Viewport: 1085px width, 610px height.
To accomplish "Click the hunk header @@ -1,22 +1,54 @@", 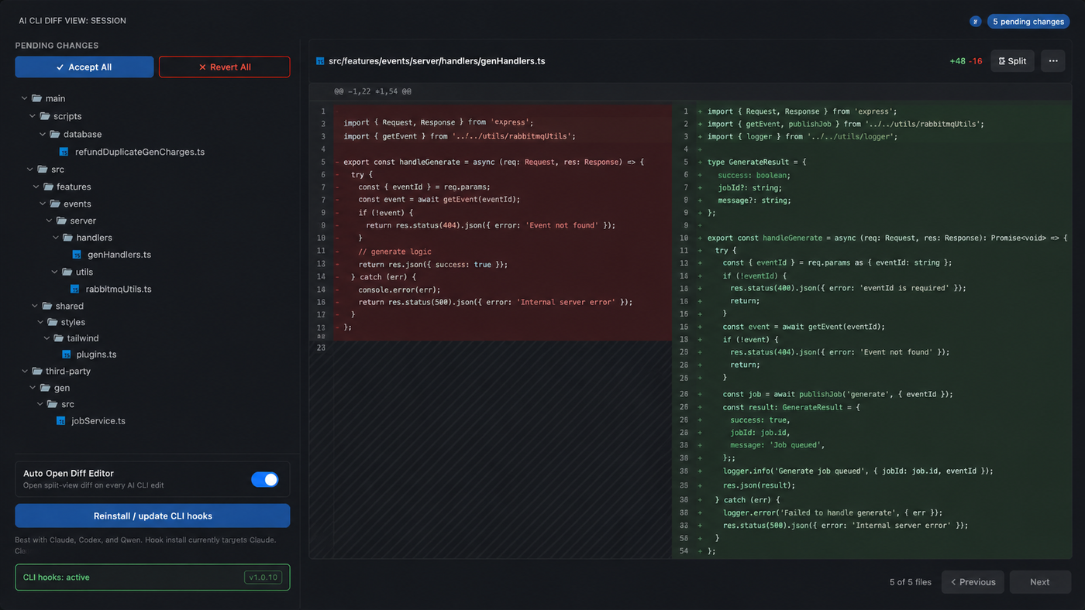I will pos(373,91).
